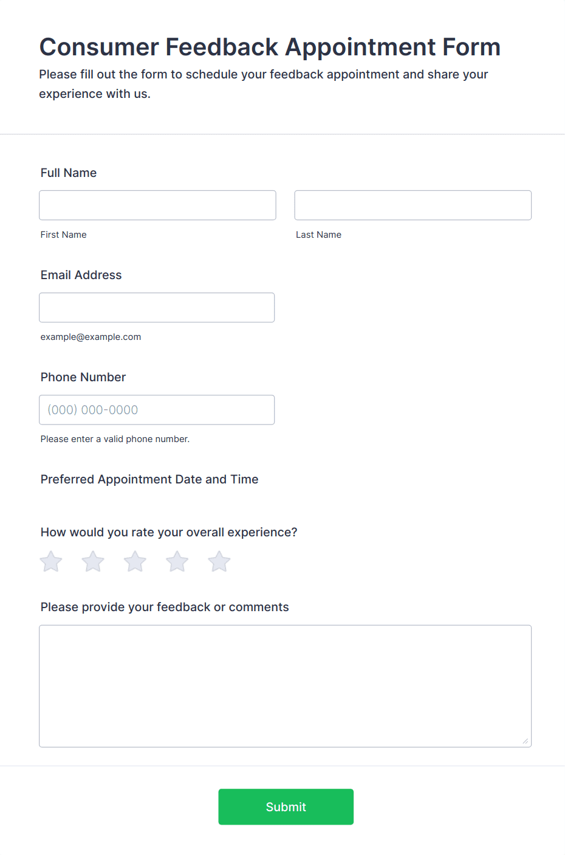Select the second star rating
The image size is (565, 855).
click(93, 561)
